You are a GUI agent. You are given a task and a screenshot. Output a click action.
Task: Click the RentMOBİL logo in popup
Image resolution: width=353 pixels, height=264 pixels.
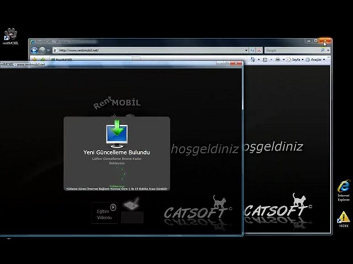coord(117,103)
